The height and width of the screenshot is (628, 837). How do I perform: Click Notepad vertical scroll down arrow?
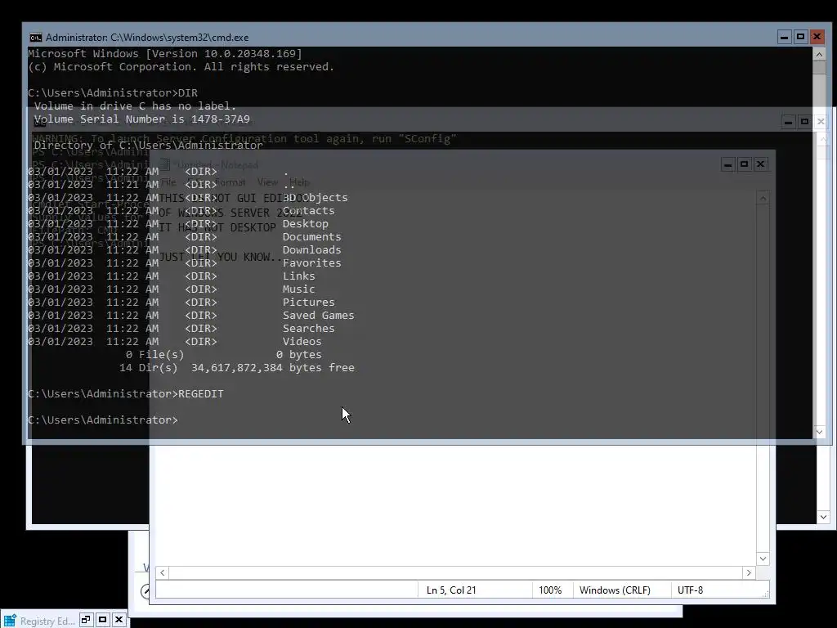click(763, 558)
